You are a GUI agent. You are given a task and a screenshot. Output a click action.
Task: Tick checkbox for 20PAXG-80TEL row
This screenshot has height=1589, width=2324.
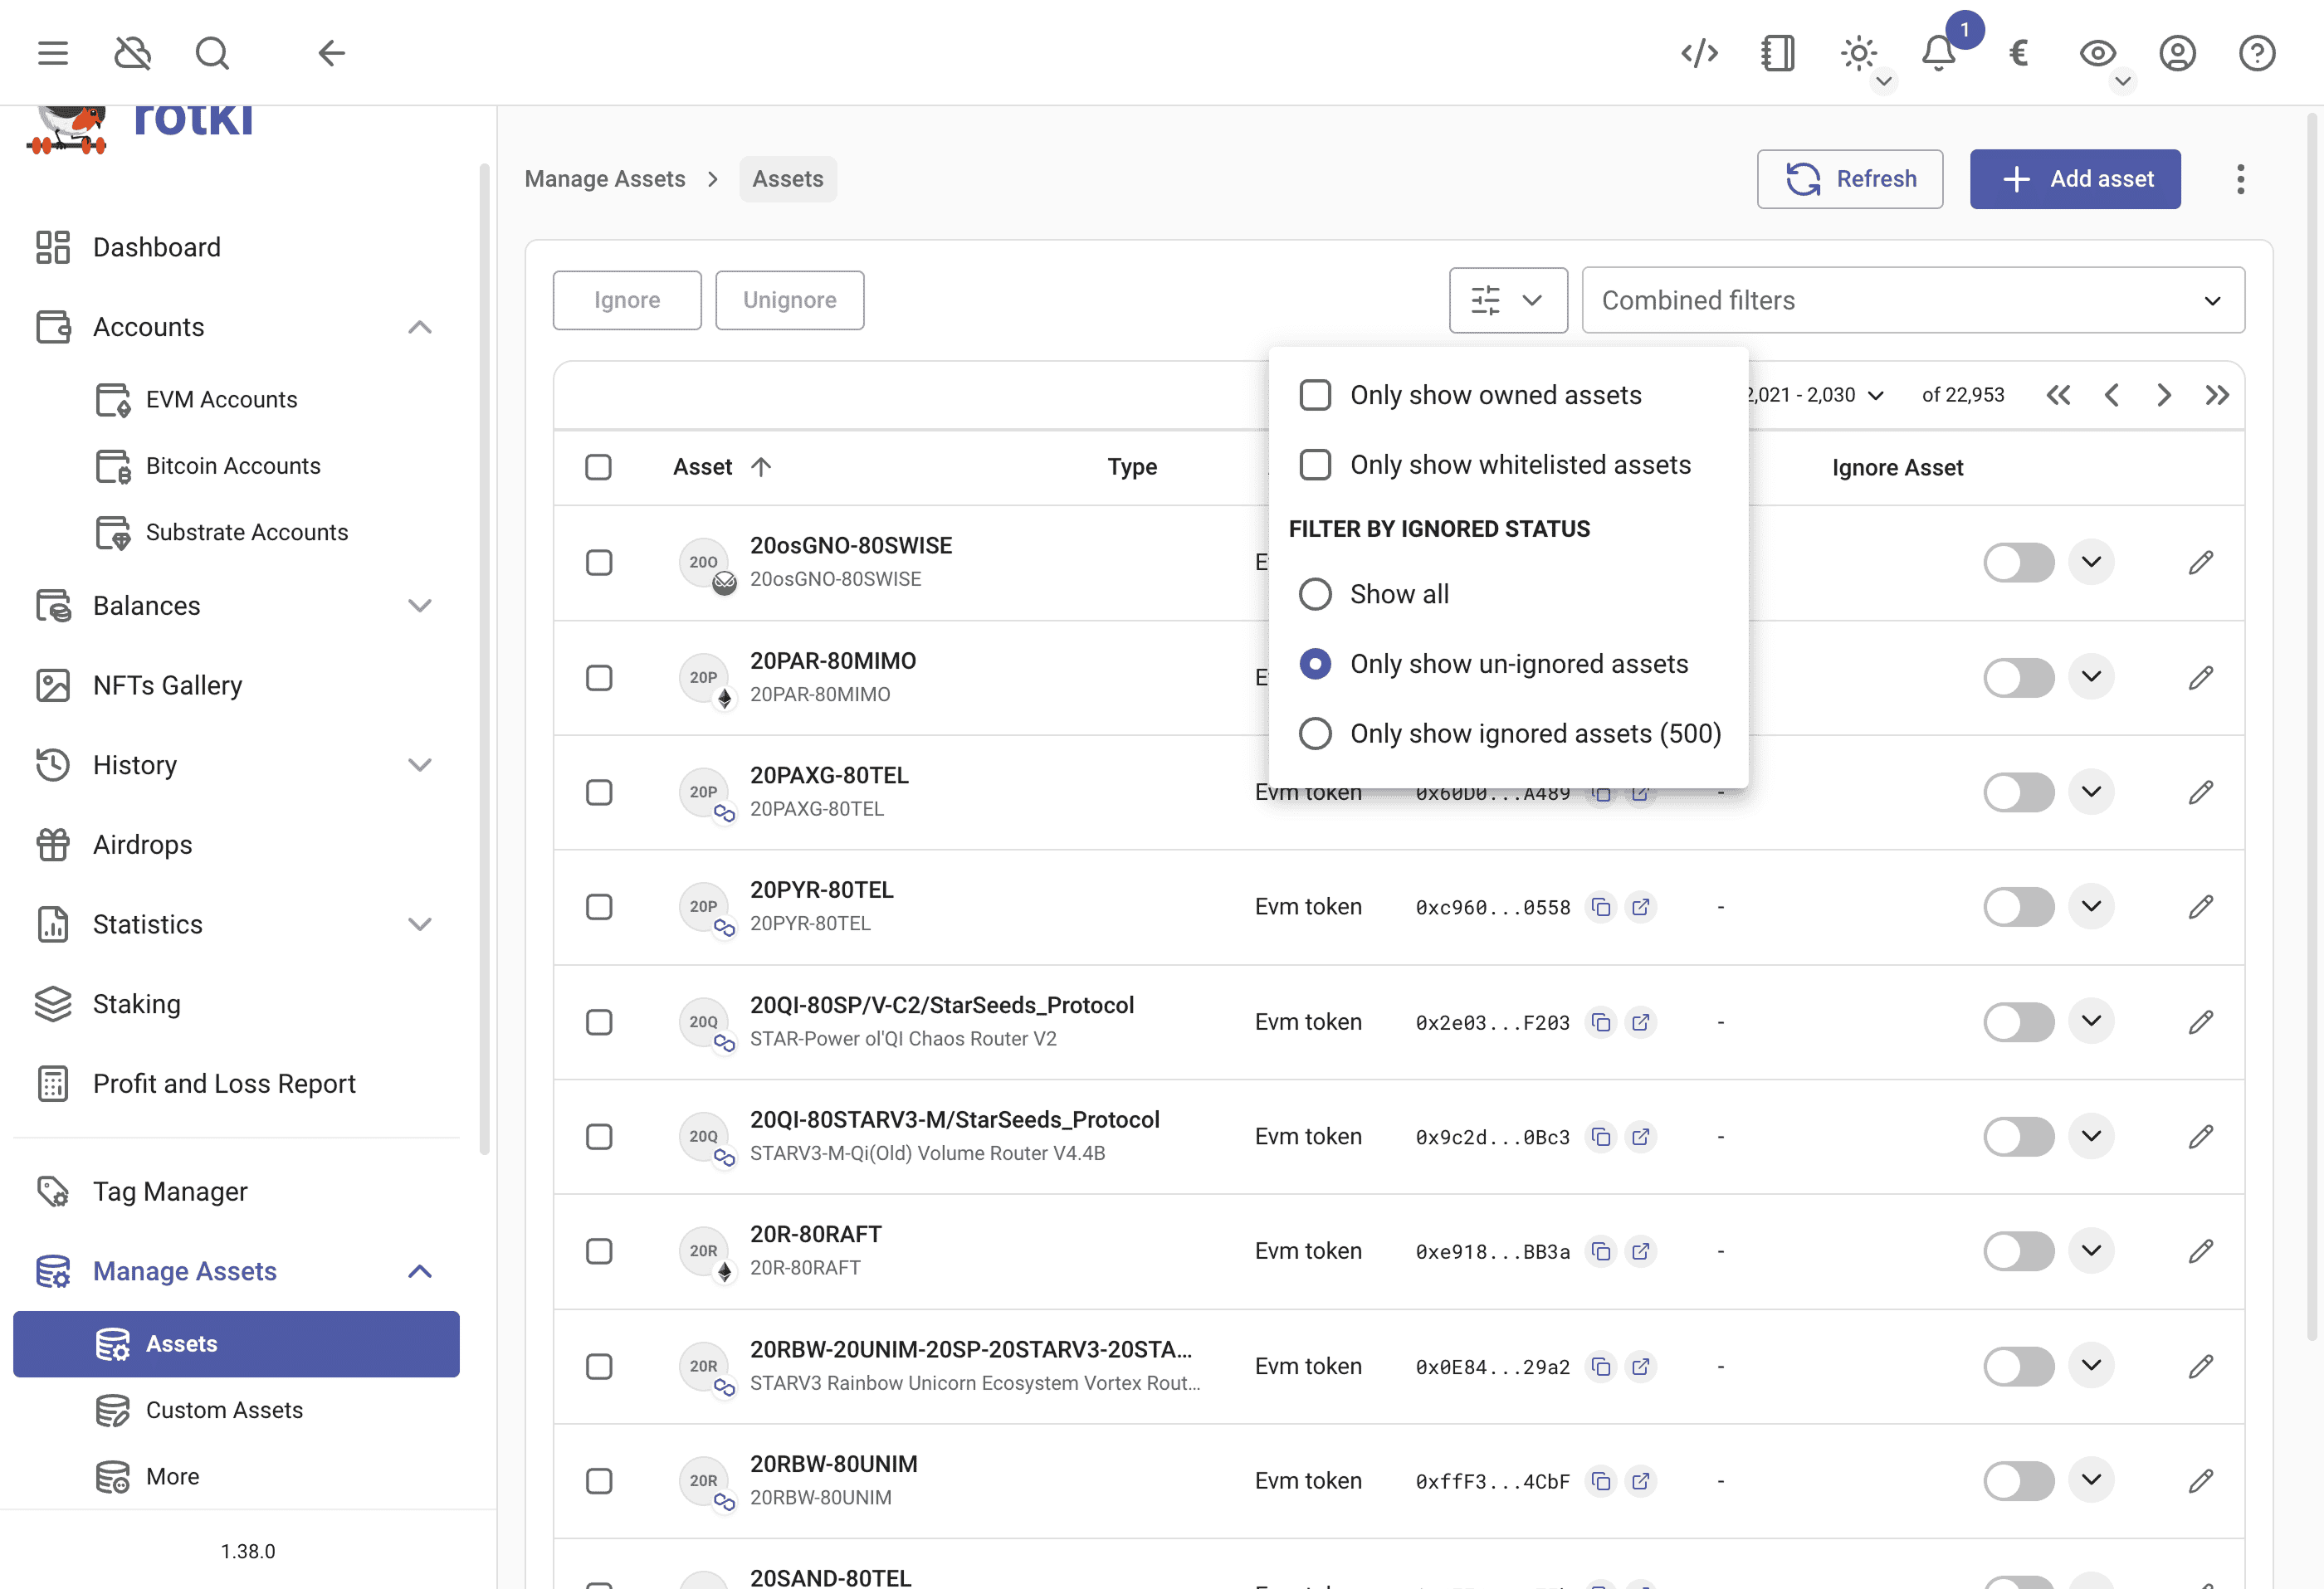tap(599, 793)
